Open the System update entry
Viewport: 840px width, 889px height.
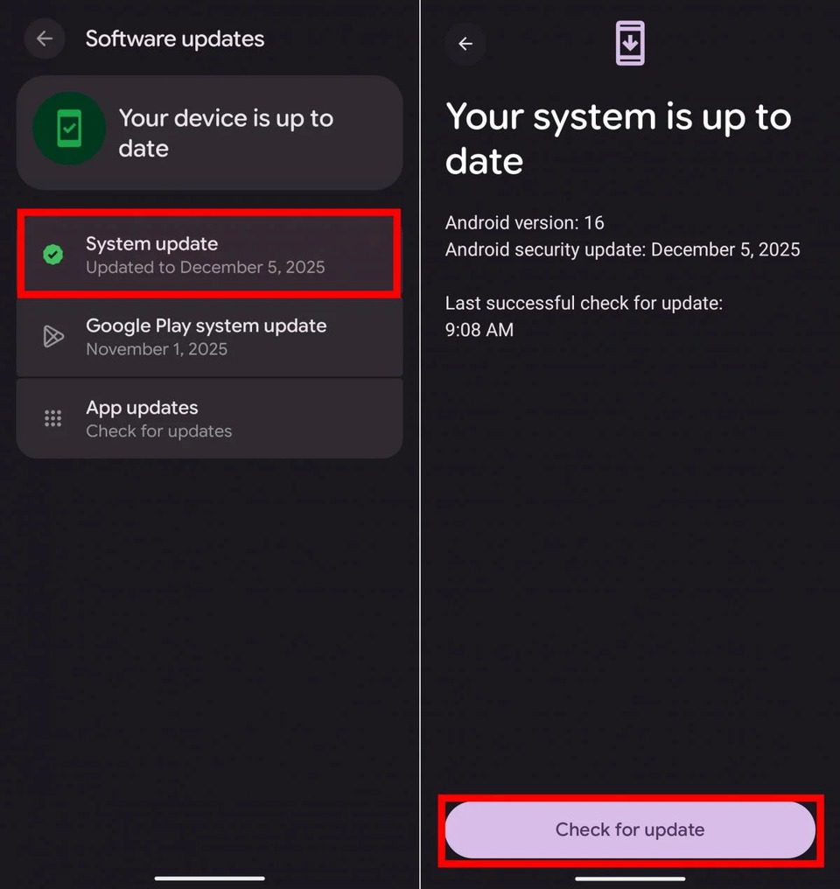point(208,255)
